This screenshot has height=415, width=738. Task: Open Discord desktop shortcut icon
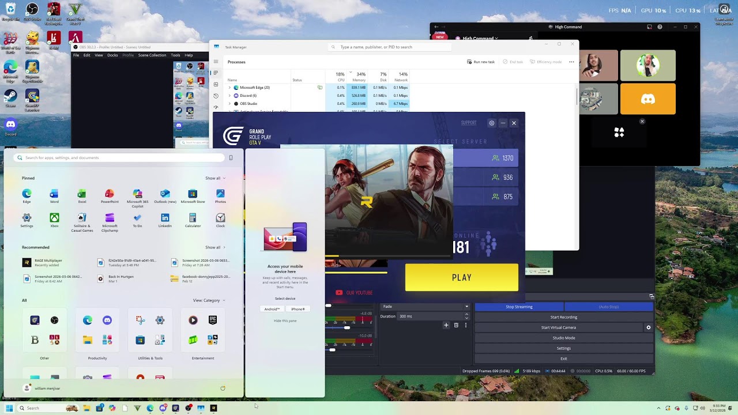click(10, 127)
